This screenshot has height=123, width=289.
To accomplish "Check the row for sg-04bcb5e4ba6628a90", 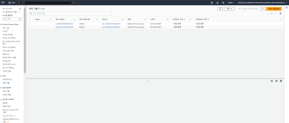I will click(30, 27).
